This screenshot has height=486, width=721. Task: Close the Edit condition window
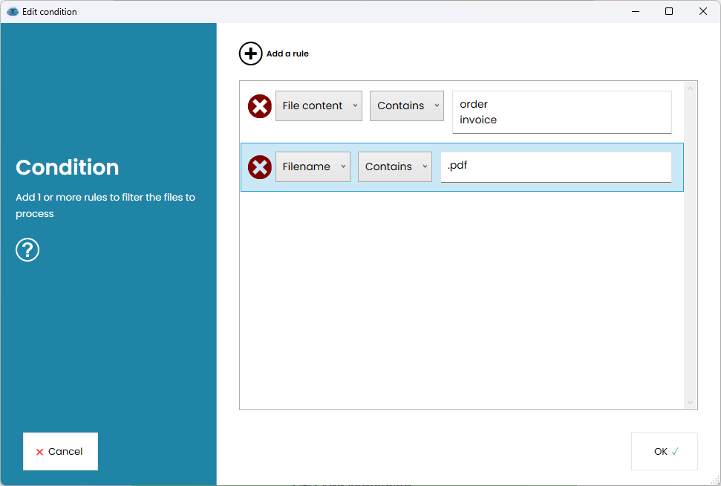[x=702, y=12]
